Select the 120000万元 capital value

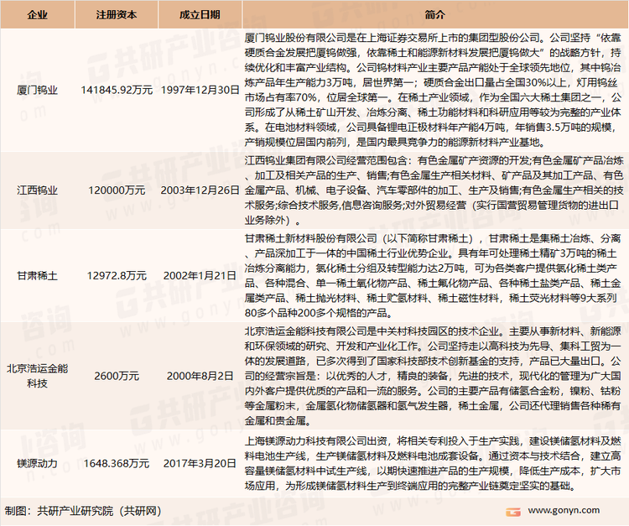point(117,190)
